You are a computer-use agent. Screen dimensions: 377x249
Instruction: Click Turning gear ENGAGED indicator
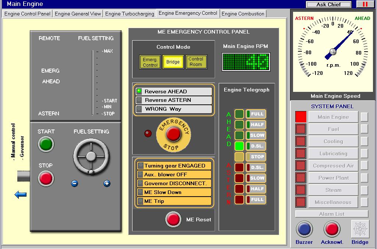coord(174,166)
